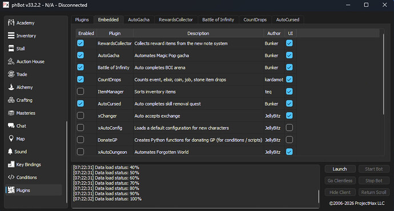Viewport: 394px width, 211px height.
Task: Select 'Automates Magic Pop gacha' description cell
Action: (x=199, y=55)
